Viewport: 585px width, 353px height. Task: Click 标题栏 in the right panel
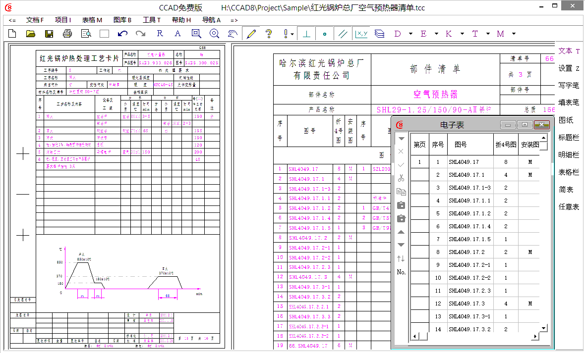(x=569, y=138)
